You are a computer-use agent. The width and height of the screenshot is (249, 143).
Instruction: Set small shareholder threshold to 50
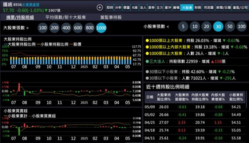point(230,26)
